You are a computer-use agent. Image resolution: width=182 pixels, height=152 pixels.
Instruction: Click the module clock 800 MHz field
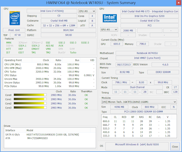pyautogui.click(x=150, y=107)
